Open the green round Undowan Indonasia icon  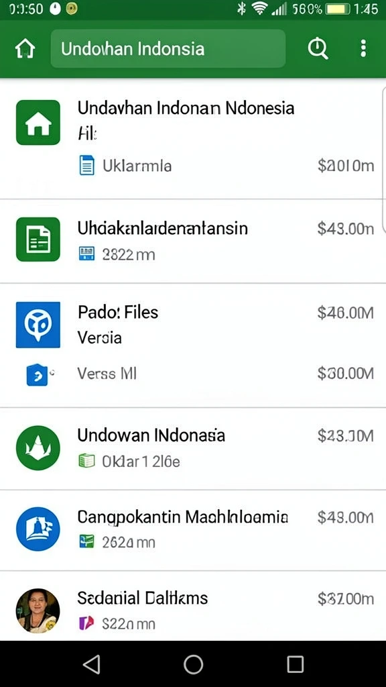38,447
